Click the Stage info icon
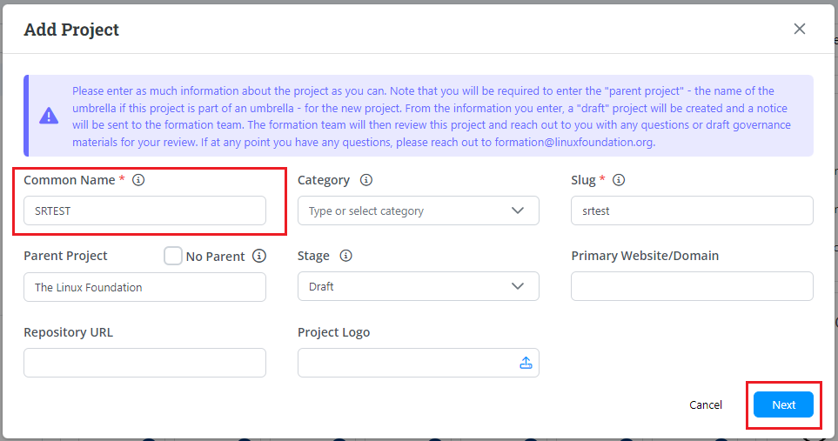The image size is (838, 441). click(345, 256)
